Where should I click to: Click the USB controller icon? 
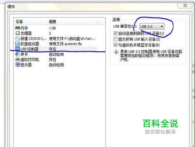coord(18,49)
